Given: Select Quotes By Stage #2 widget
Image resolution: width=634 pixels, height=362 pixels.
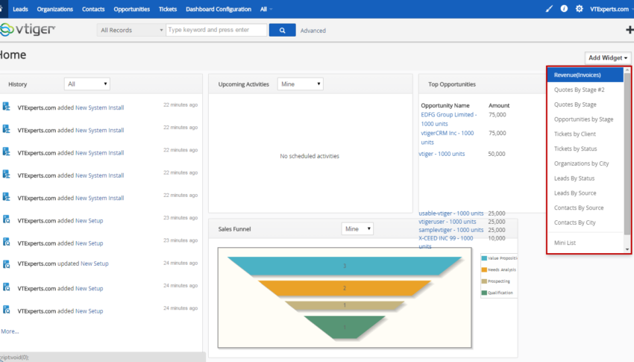Looking at the screenshot, I should tap(579, 90).
